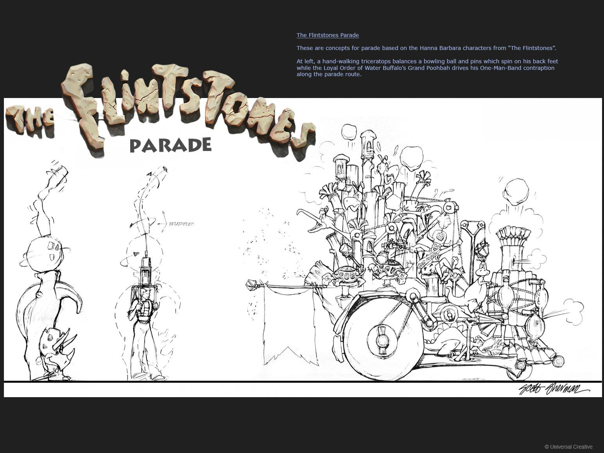The width and height of the screenshot is (604, 453).
Task: Click the sentence 'These are concepts for parade...'
Action: pyautogui.click(x=426, y=48)
